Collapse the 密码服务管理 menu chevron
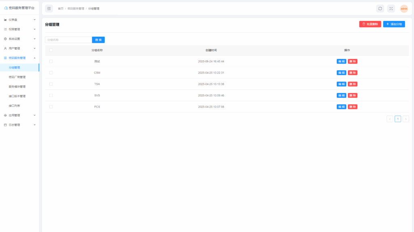The image size is (414, 232). [x=34, y=58]
